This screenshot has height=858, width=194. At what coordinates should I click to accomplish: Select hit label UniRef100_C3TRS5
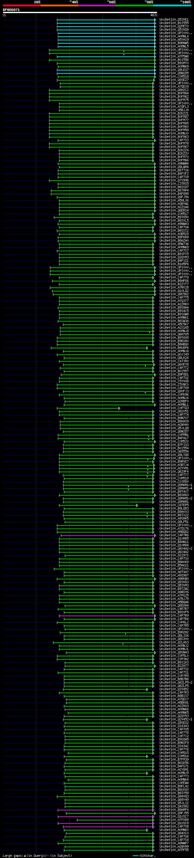tap(174, 184)
